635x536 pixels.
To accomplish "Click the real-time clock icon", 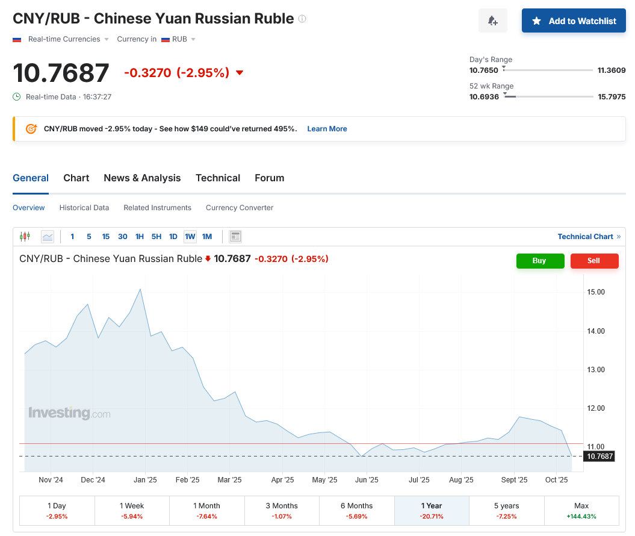I will pyautogui.click(x=17, y=96).
